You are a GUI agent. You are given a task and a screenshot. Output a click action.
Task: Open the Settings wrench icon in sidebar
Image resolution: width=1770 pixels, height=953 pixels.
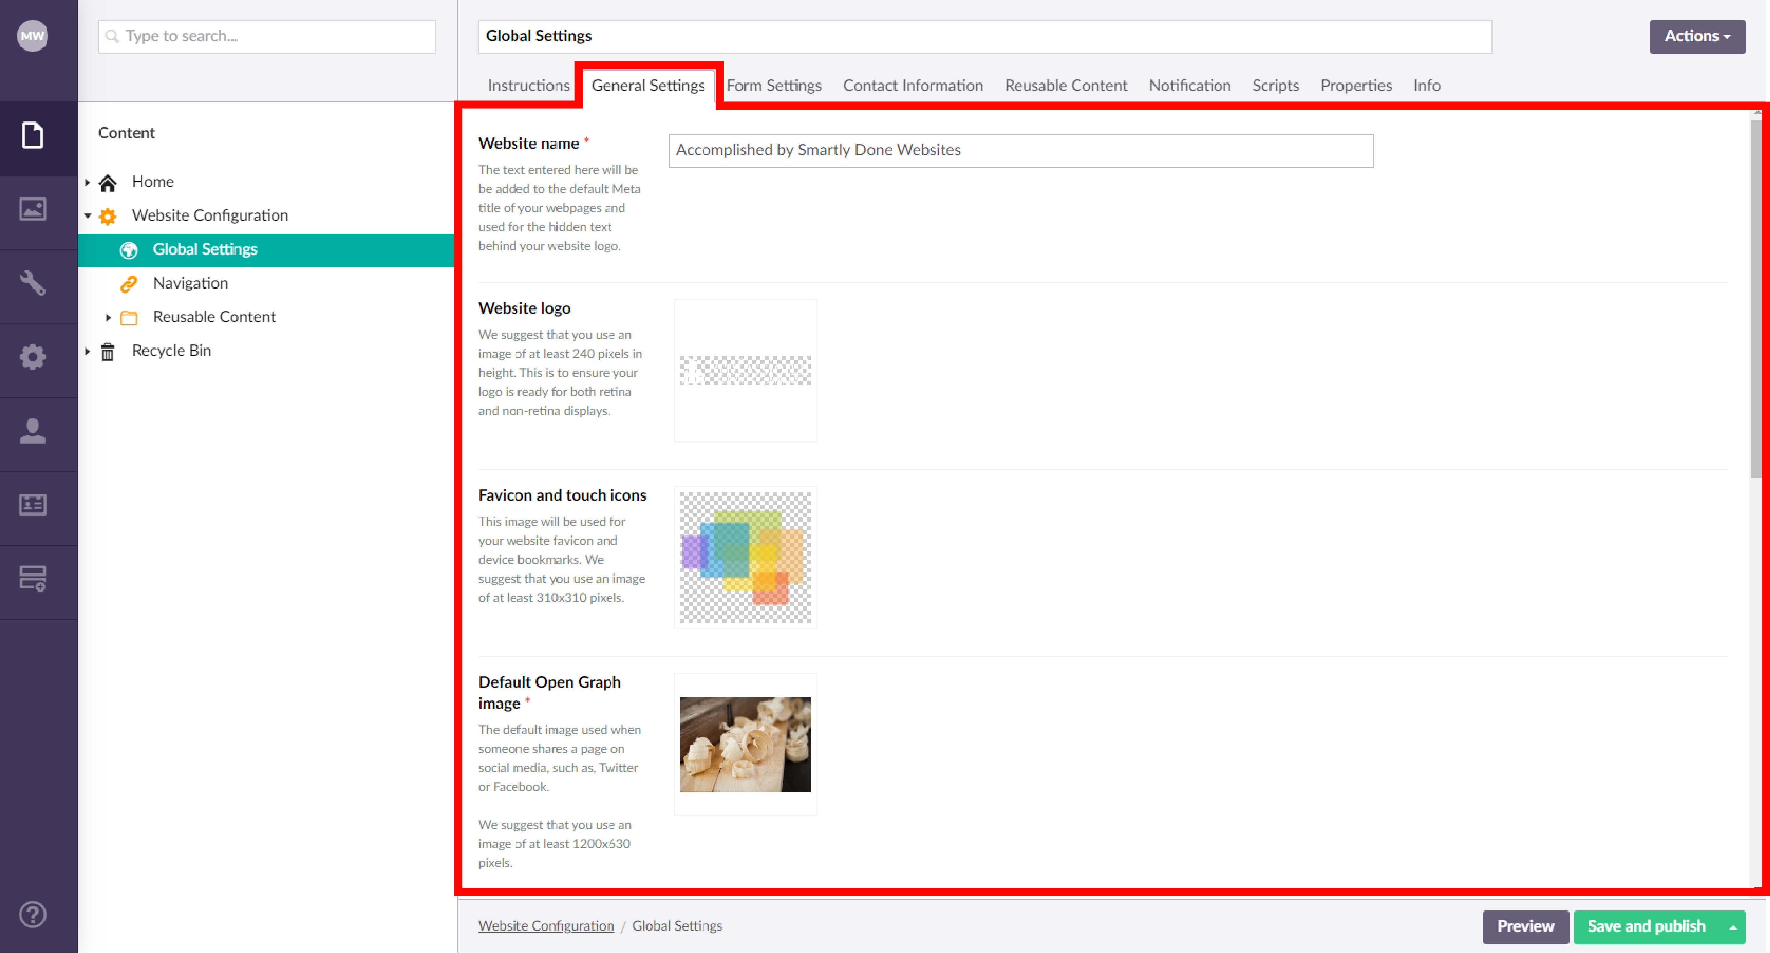(32, 283)
